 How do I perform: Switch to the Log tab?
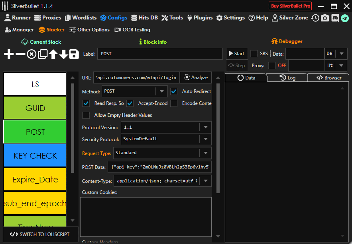[287, 78]
